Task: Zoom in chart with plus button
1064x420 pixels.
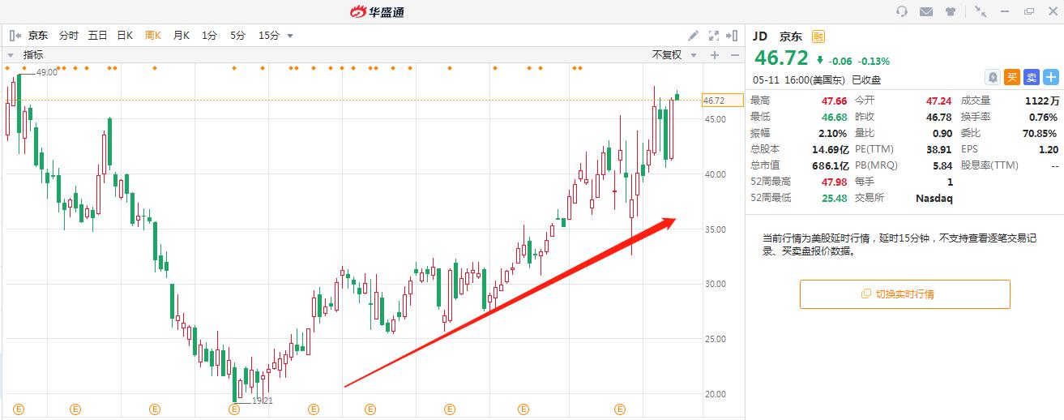Action: (715, 55)
